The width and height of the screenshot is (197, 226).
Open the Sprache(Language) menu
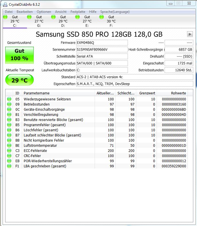tap(115, 12)
